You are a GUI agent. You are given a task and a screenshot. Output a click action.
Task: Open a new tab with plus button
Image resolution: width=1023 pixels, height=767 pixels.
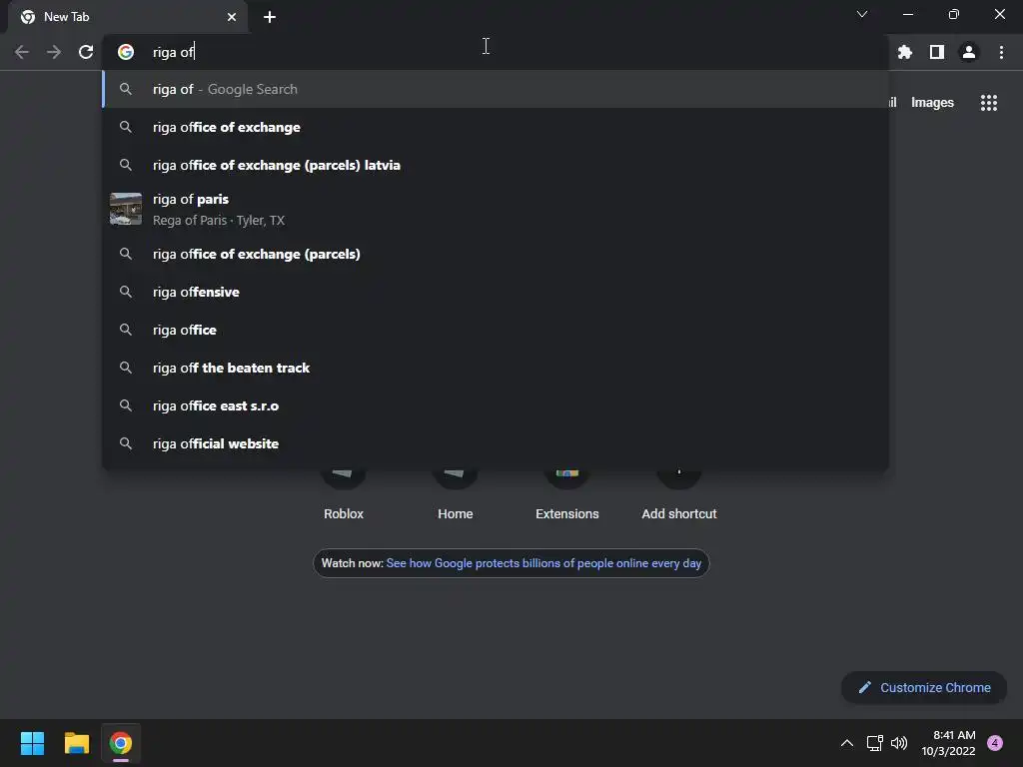coord(270,17)
